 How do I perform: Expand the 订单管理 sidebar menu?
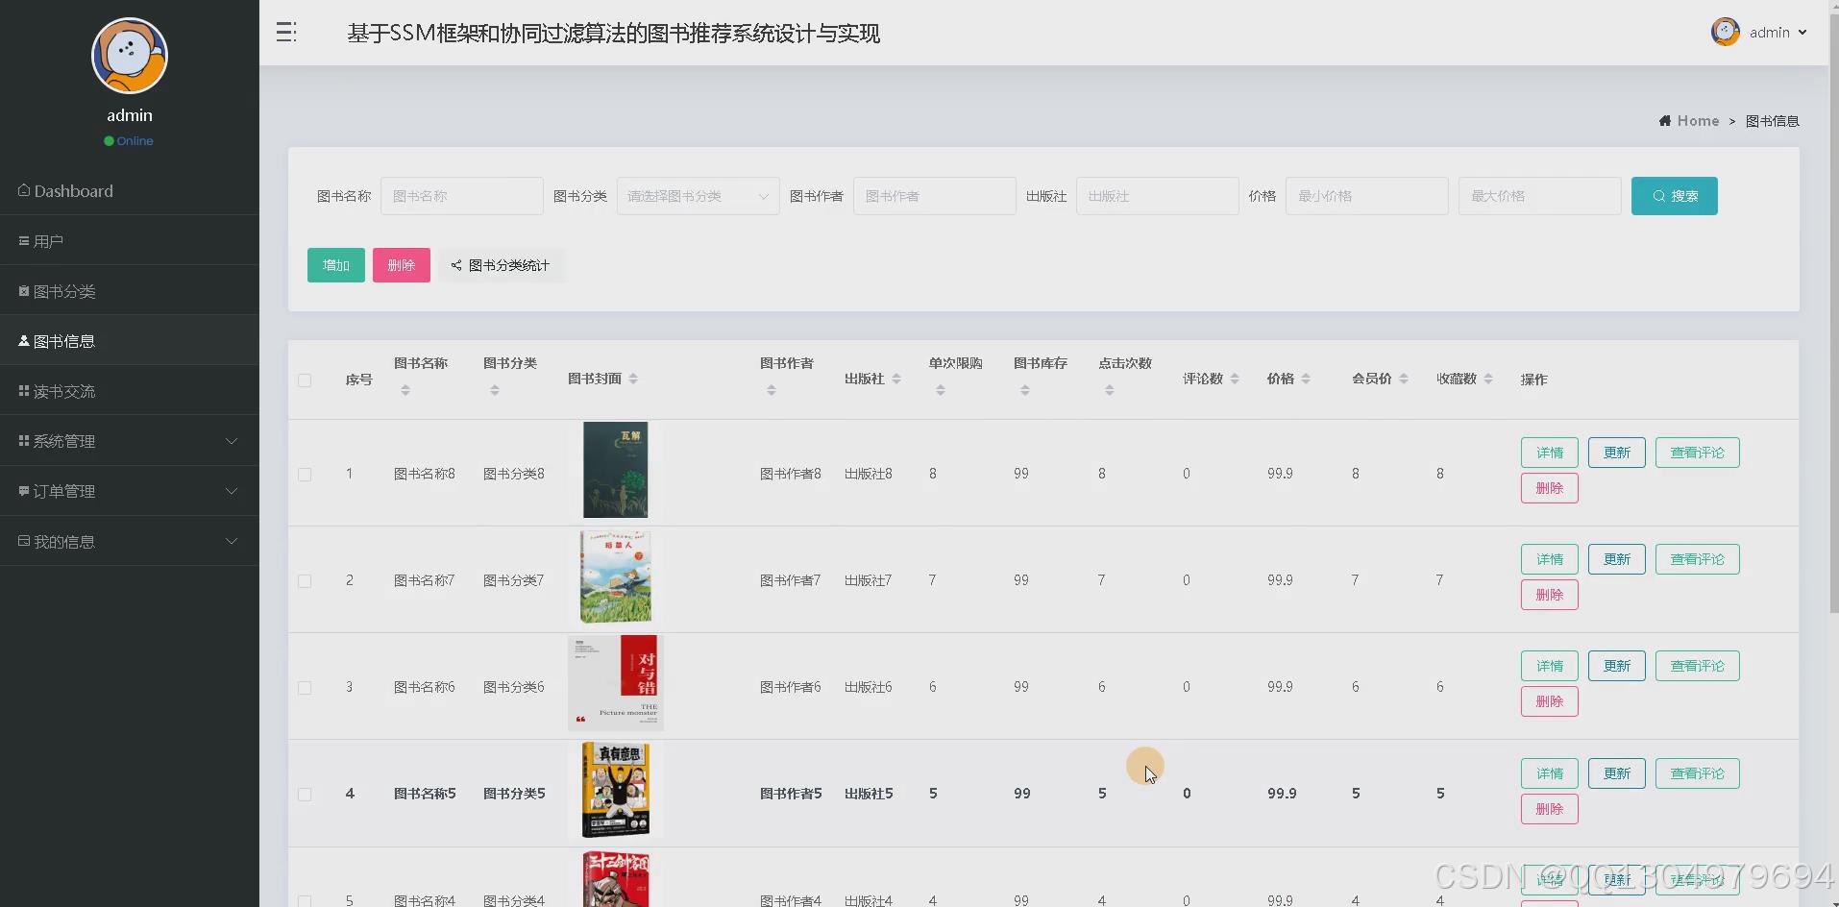pyautogui.click(x=130, y=491)
